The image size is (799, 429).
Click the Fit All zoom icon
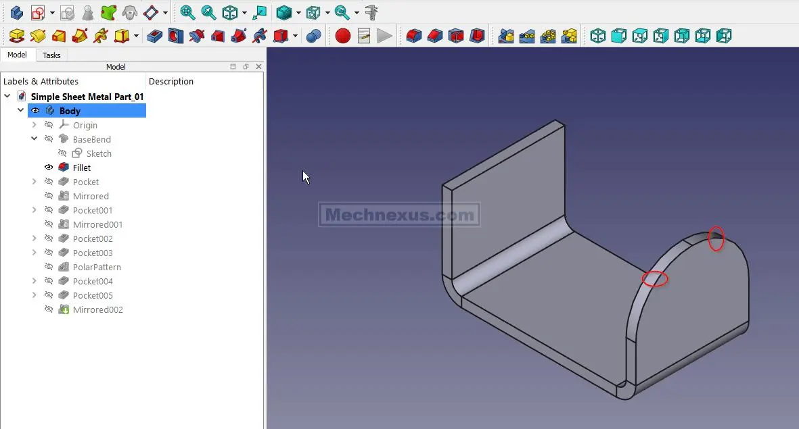coord(187,13)
